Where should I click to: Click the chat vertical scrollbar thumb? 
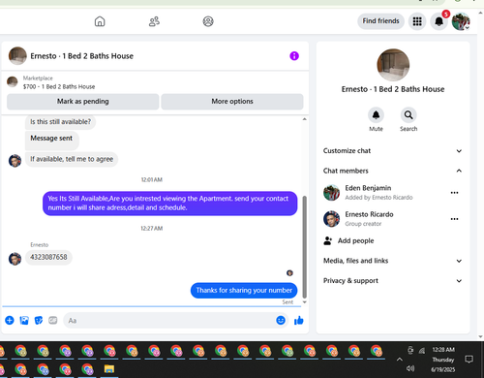pyautogui.click(x=304, y=247)
